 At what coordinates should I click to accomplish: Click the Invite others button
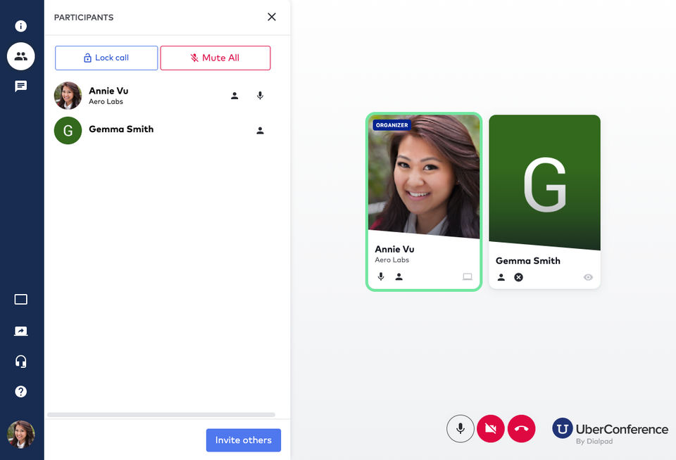click(244, 440)
